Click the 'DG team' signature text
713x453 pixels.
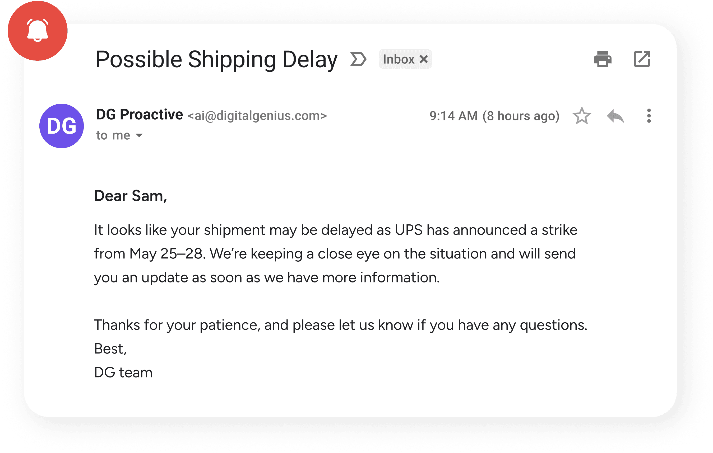click(x=123, y=372)
